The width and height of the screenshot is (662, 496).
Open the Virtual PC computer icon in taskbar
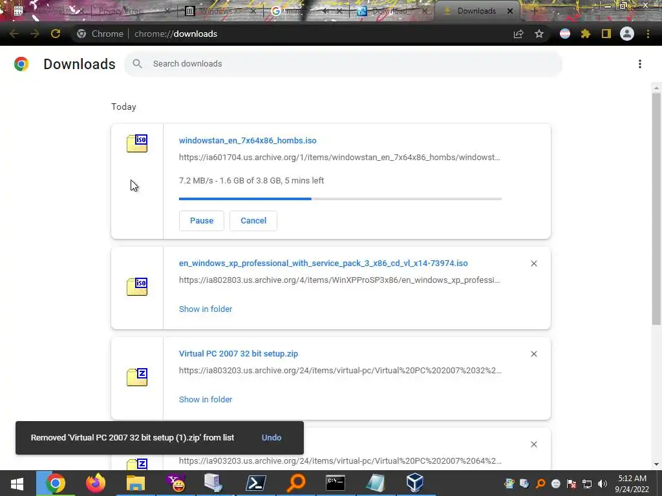(x=213, y=483)
